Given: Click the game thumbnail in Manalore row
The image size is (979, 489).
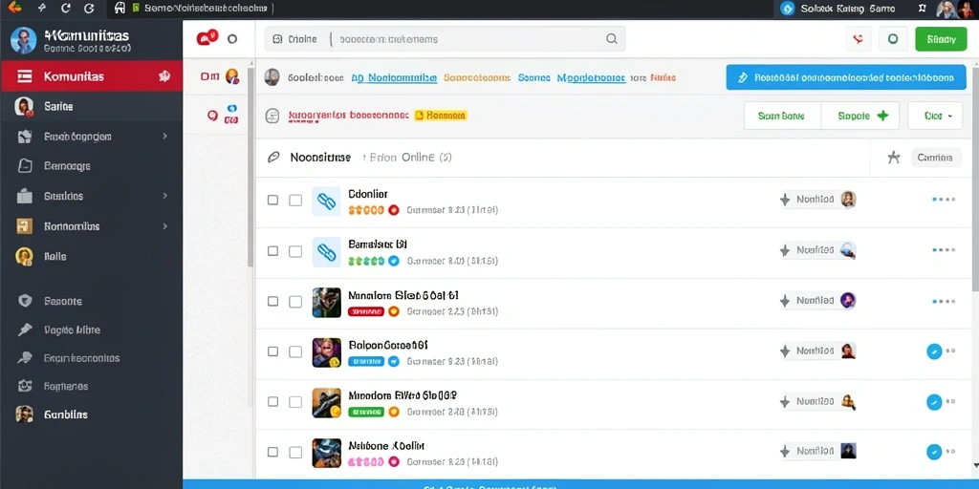Looking at the screenshot, I should (326, 302).
